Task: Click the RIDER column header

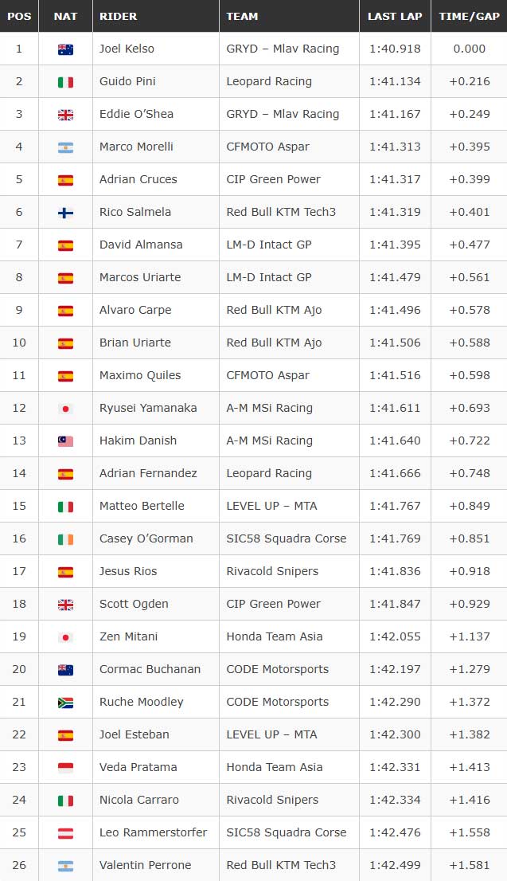Action: pyautogui.click(x=155, y=16)
